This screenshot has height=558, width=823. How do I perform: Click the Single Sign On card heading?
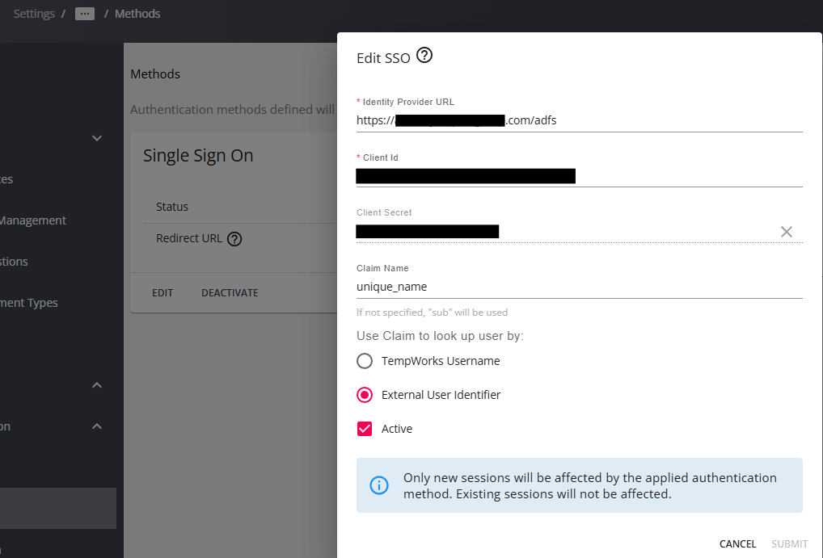pos(198,155)
